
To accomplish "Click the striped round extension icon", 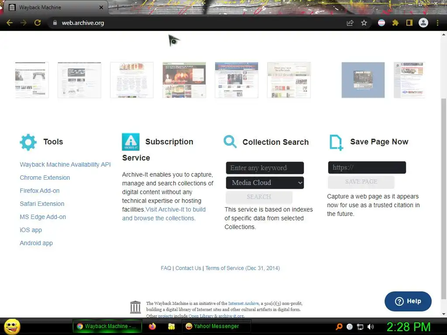I will 382,23.
